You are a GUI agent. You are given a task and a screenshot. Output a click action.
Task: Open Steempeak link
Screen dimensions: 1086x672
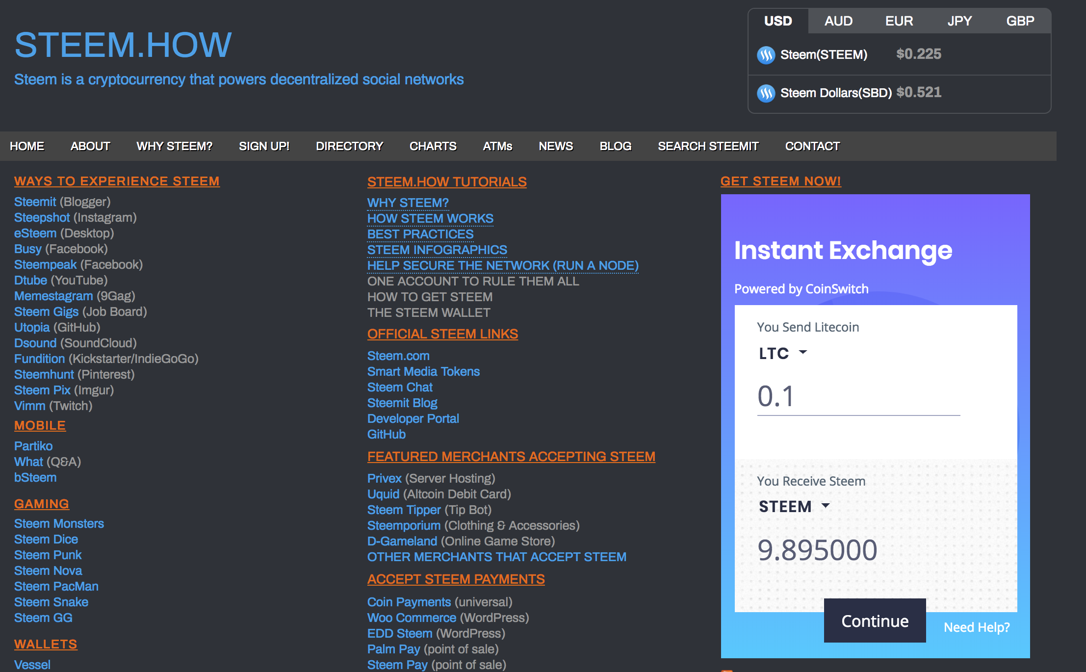(46, 265)
